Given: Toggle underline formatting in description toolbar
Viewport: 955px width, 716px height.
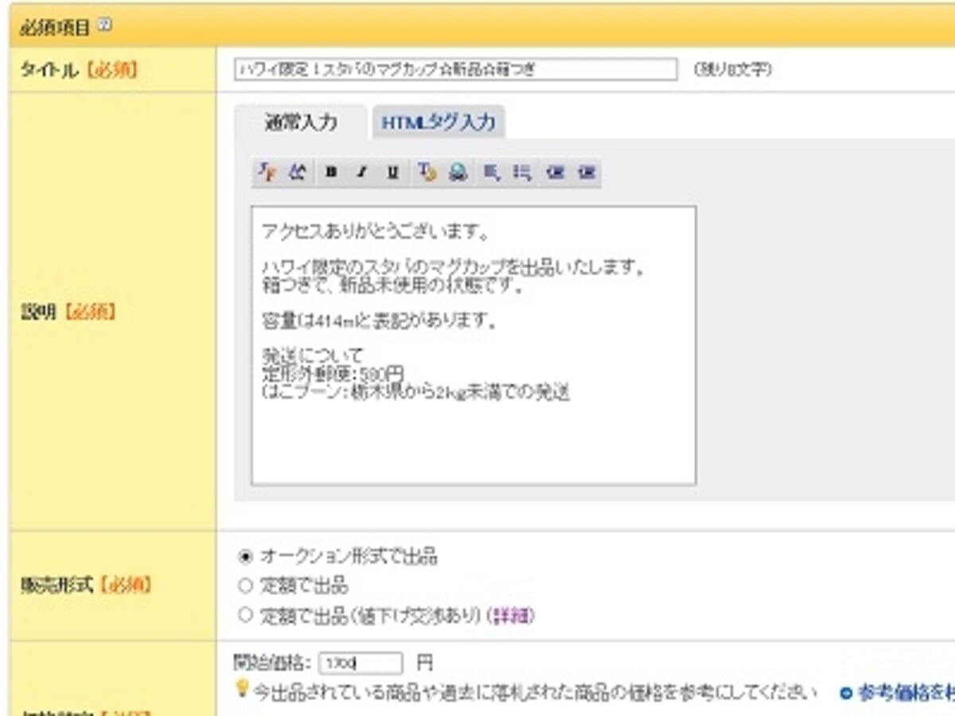Looking at the screenshot, I should coord(392,172).
